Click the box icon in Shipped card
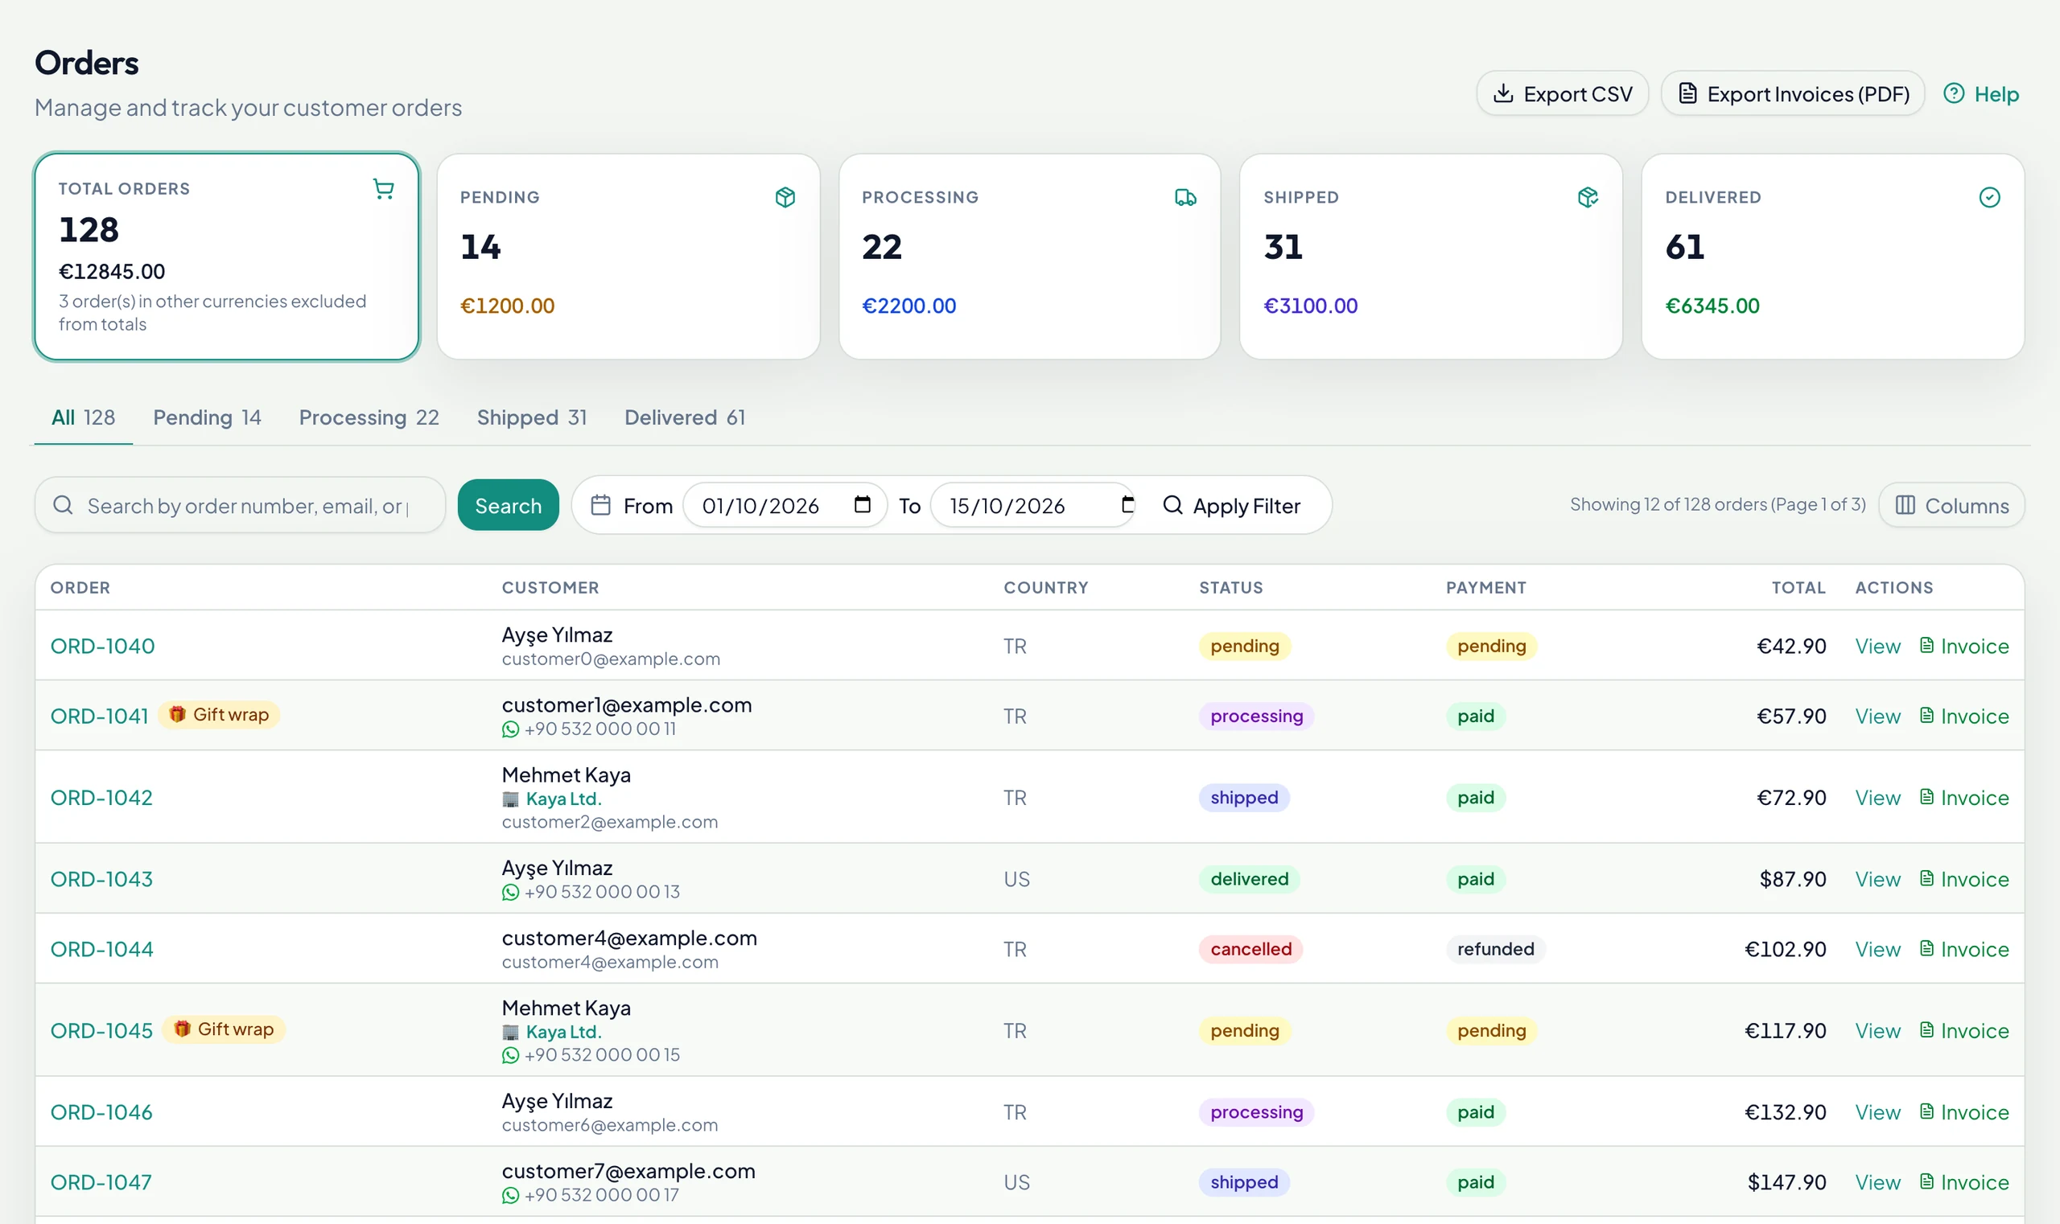 (1587, 197)
